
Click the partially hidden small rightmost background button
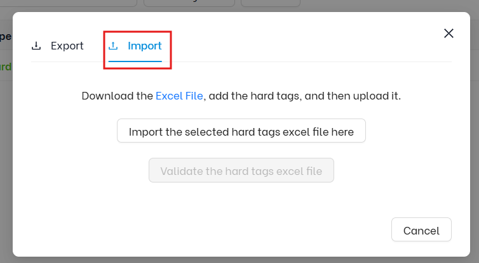tap(271, 3)
